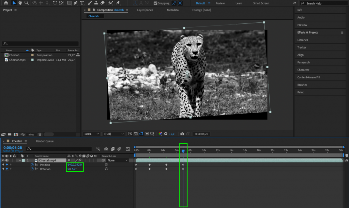Select the Puppet Pin tool
The image size is (349, 208).
[118, 3]
